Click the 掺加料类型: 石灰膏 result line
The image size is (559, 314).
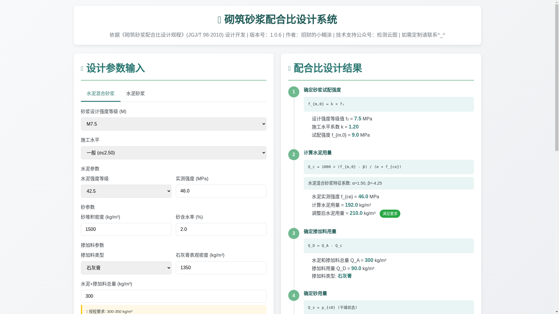tap(332, 276)
